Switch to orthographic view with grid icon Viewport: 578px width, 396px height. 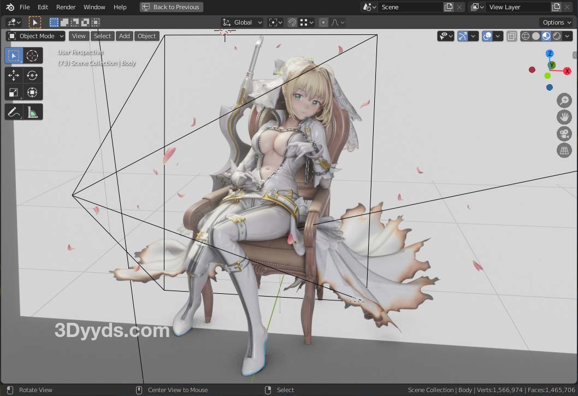pos(564,151)
